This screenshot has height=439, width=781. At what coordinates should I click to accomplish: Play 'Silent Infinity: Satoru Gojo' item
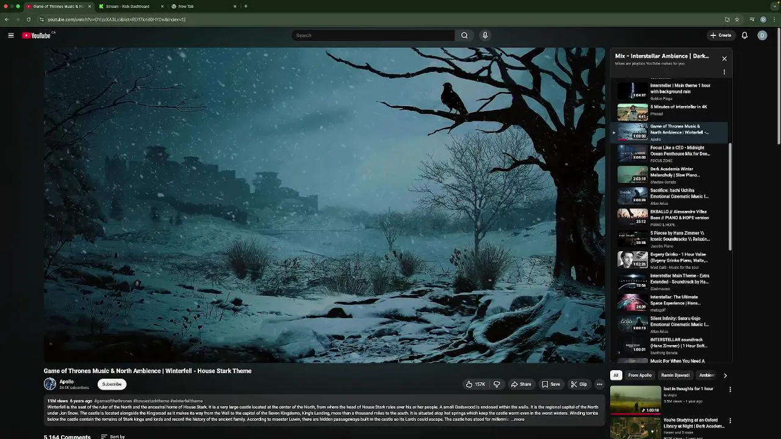point(670,324)
